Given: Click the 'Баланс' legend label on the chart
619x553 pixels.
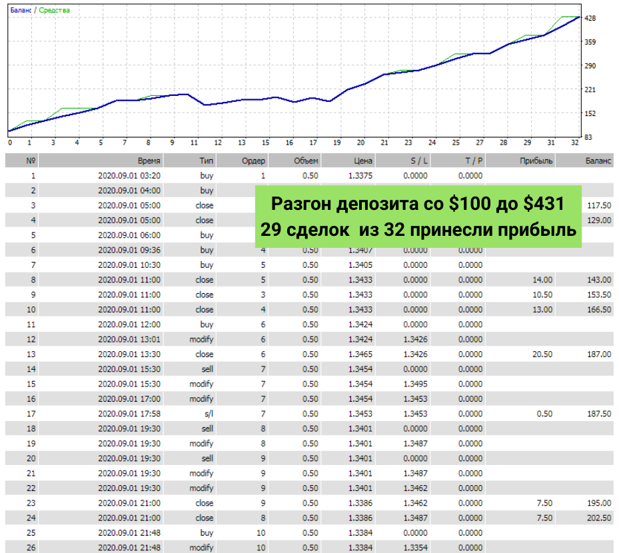Looking at the screenshot, I should pyautogui.click(x=21, y=10).
